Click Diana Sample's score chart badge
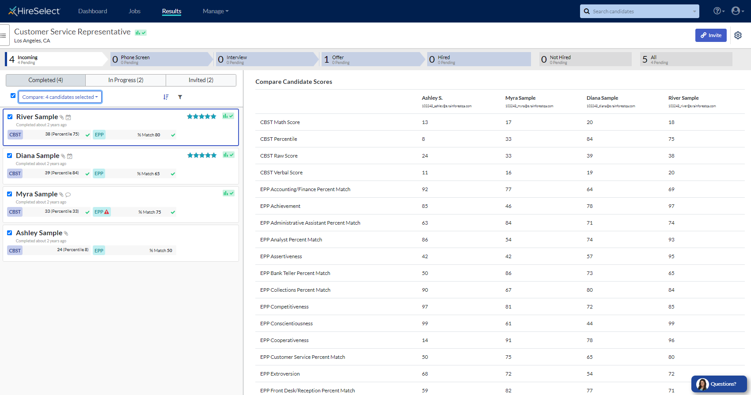Image resolution: width=751 pixels, height=395 pixels. (x=228, y=155)
